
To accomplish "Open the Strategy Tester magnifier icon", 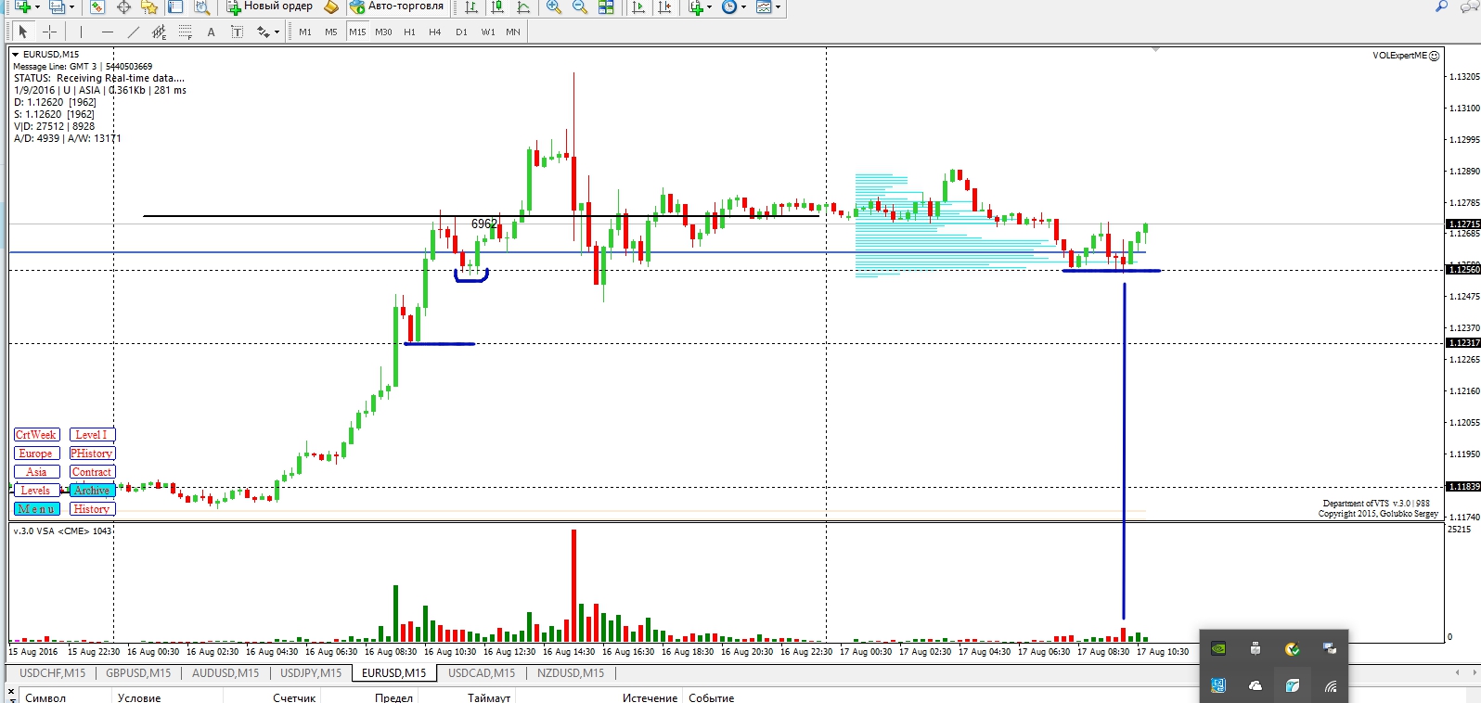I will [x=201, y=6].
